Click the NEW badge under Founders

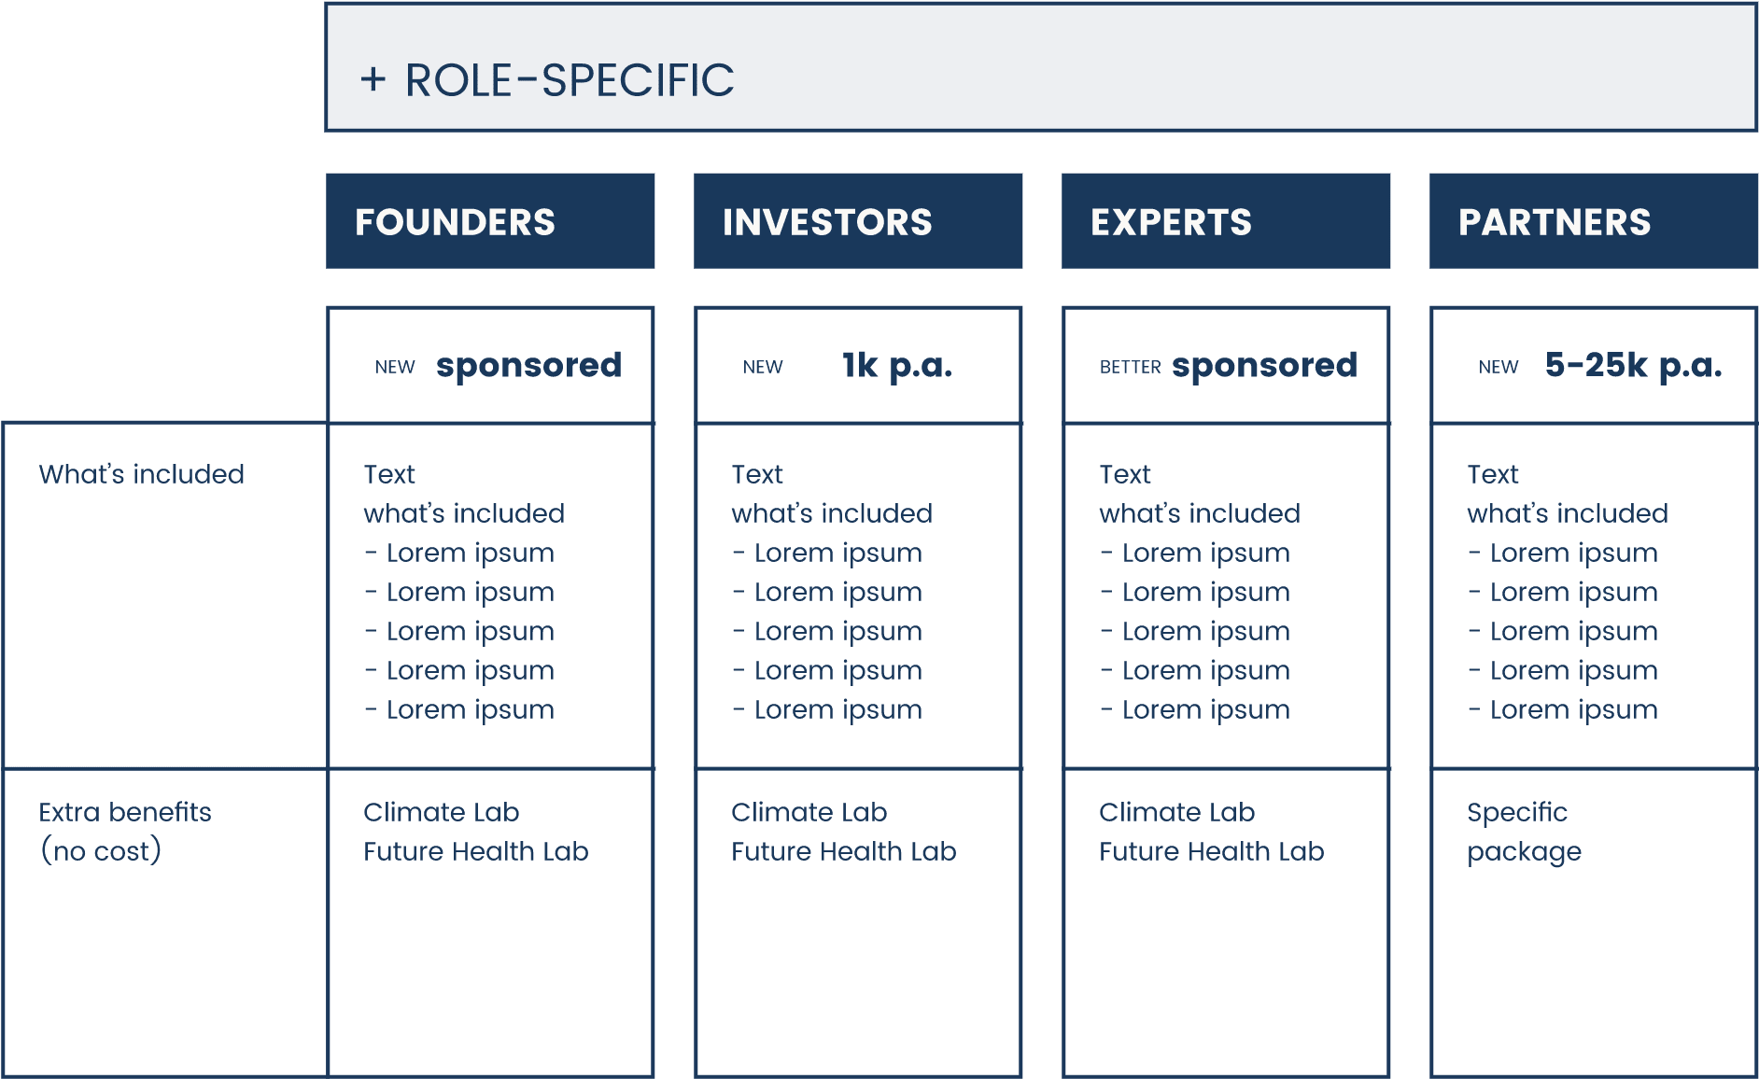[x=395, y=367]
